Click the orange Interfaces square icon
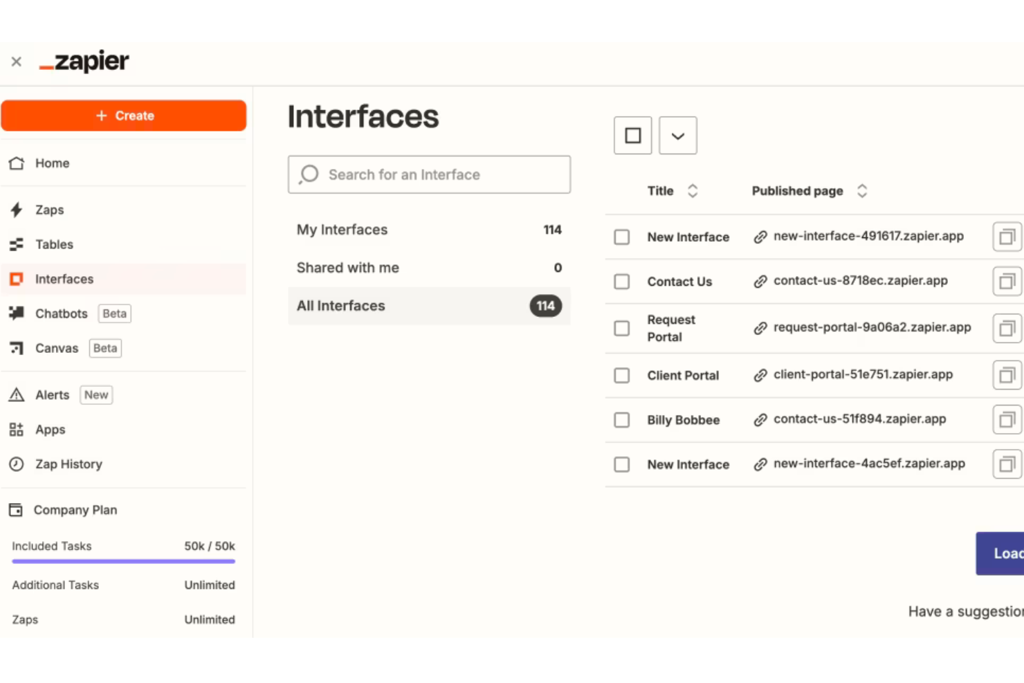Image resolution: width=1024 pixels, height=683 pixels. [x=17, y=279]
